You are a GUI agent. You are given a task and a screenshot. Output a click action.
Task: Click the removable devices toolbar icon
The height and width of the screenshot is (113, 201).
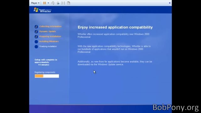[58, 3]
